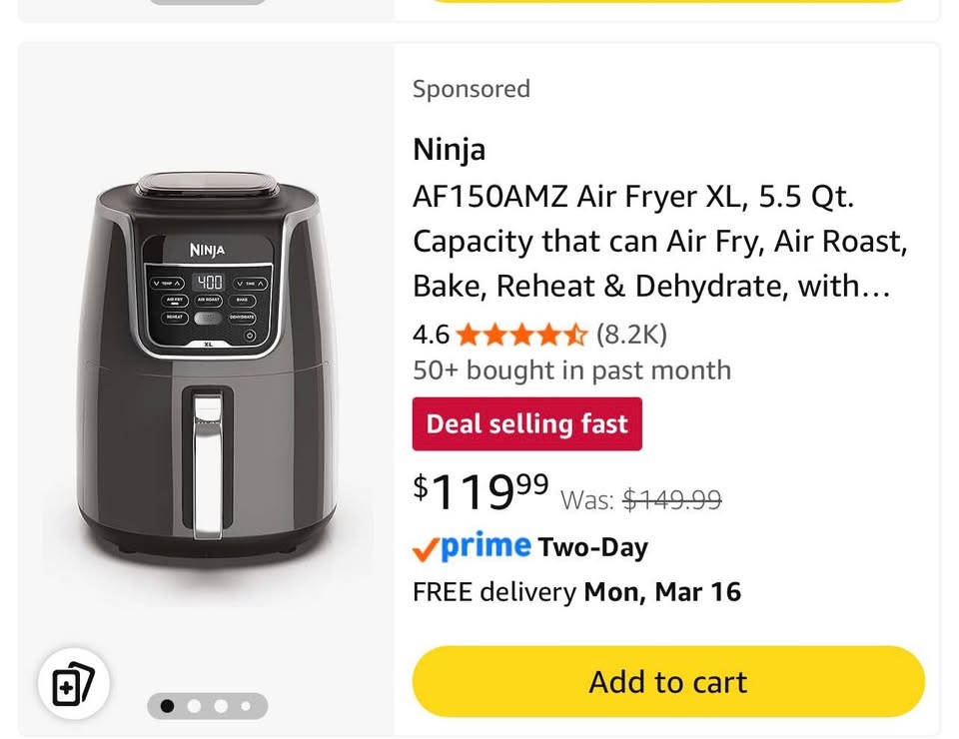View the 8.2K customer reviews

(x=631, y=334)
